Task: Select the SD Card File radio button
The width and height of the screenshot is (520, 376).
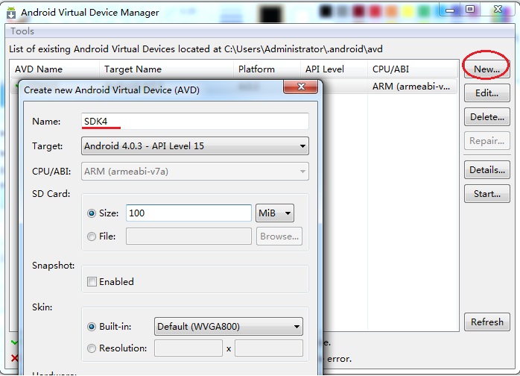Action: click(92, 236)
